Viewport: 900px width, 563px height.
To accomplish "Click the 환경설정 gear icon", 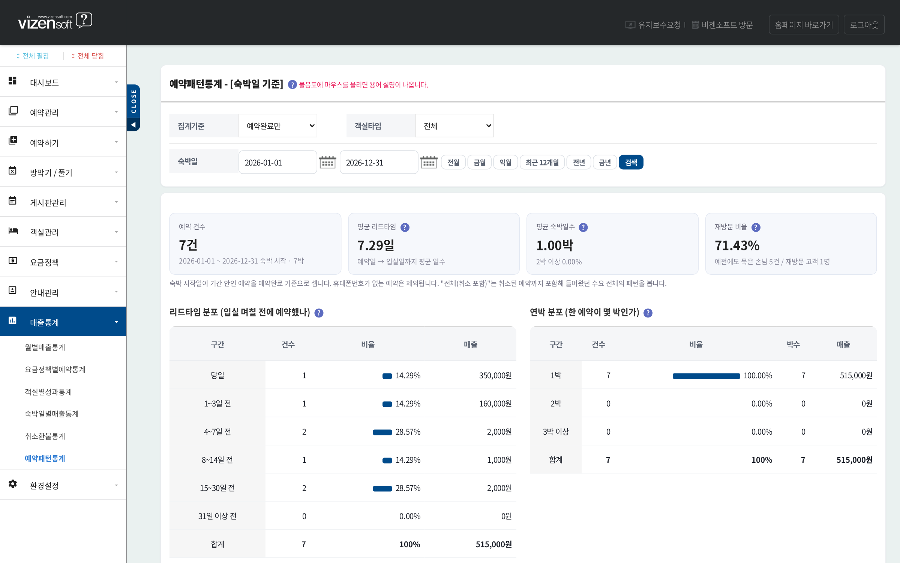I will point(13,484).
